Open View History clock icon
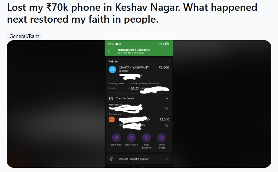 [131, 138]
